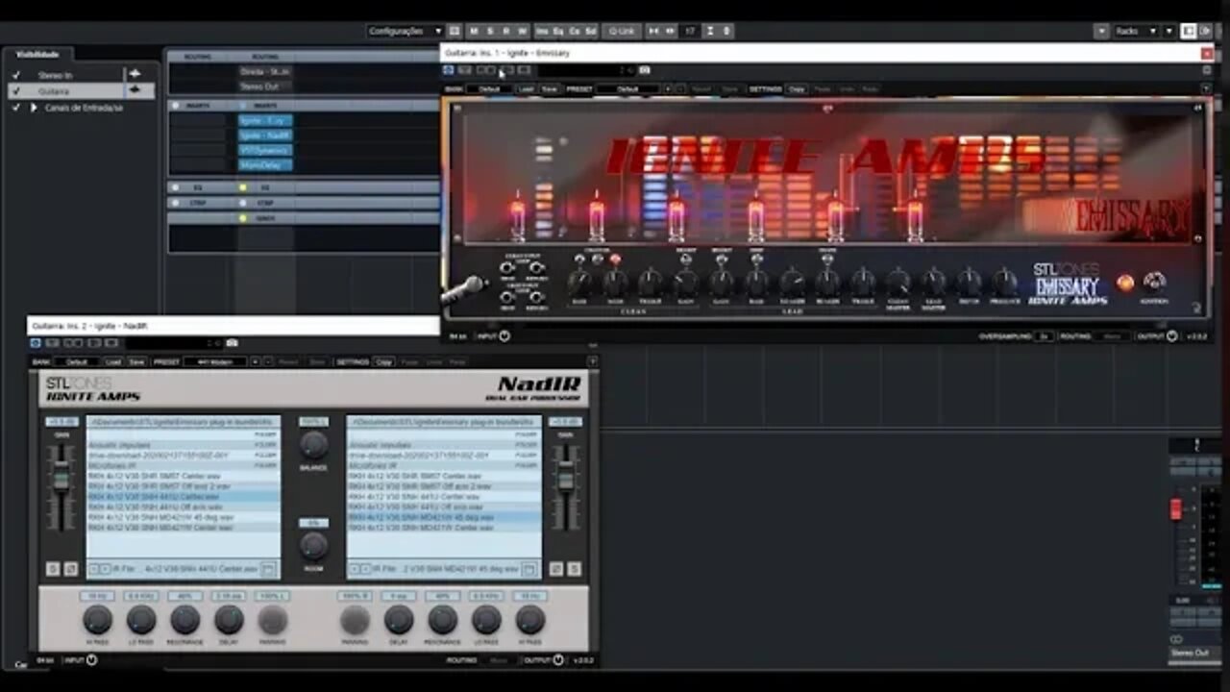The height and width of the screenshot is (692, 1230).
Task: Click the Emissary settings Copy button
Action: [x=797, y=89]
